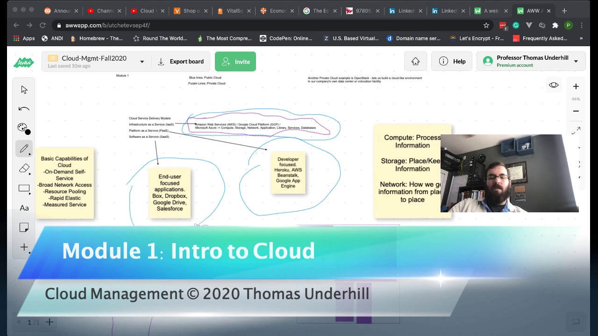Viewport: 598px width, 336px height.
Task: Open the Help button
Action: click(452, 62)
